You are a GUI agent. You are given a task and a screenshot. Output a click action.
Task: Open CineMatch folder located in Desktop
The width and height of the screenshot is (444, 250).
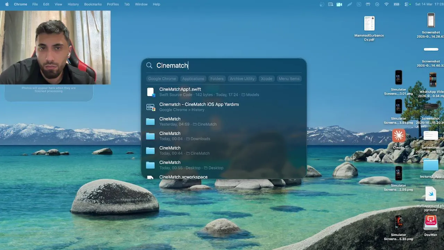click(224, 165)
